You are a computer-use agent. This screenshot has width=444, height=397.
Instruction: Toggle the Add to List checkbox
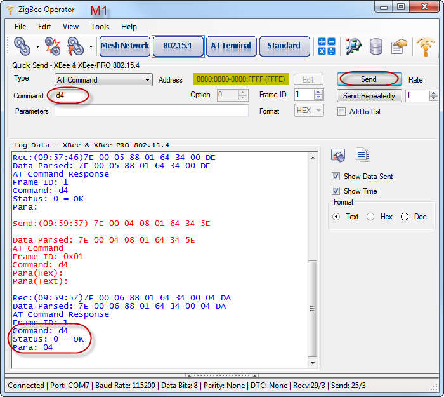click(341, 112)
